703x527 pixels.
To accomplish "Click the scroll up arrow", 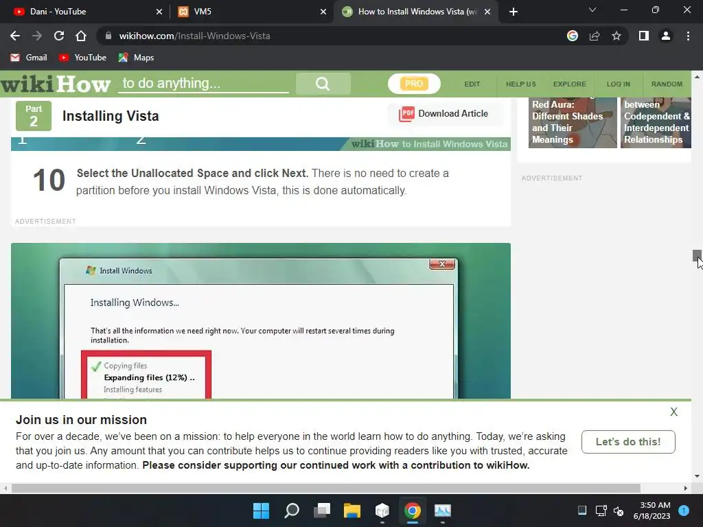I will point(698,77).
